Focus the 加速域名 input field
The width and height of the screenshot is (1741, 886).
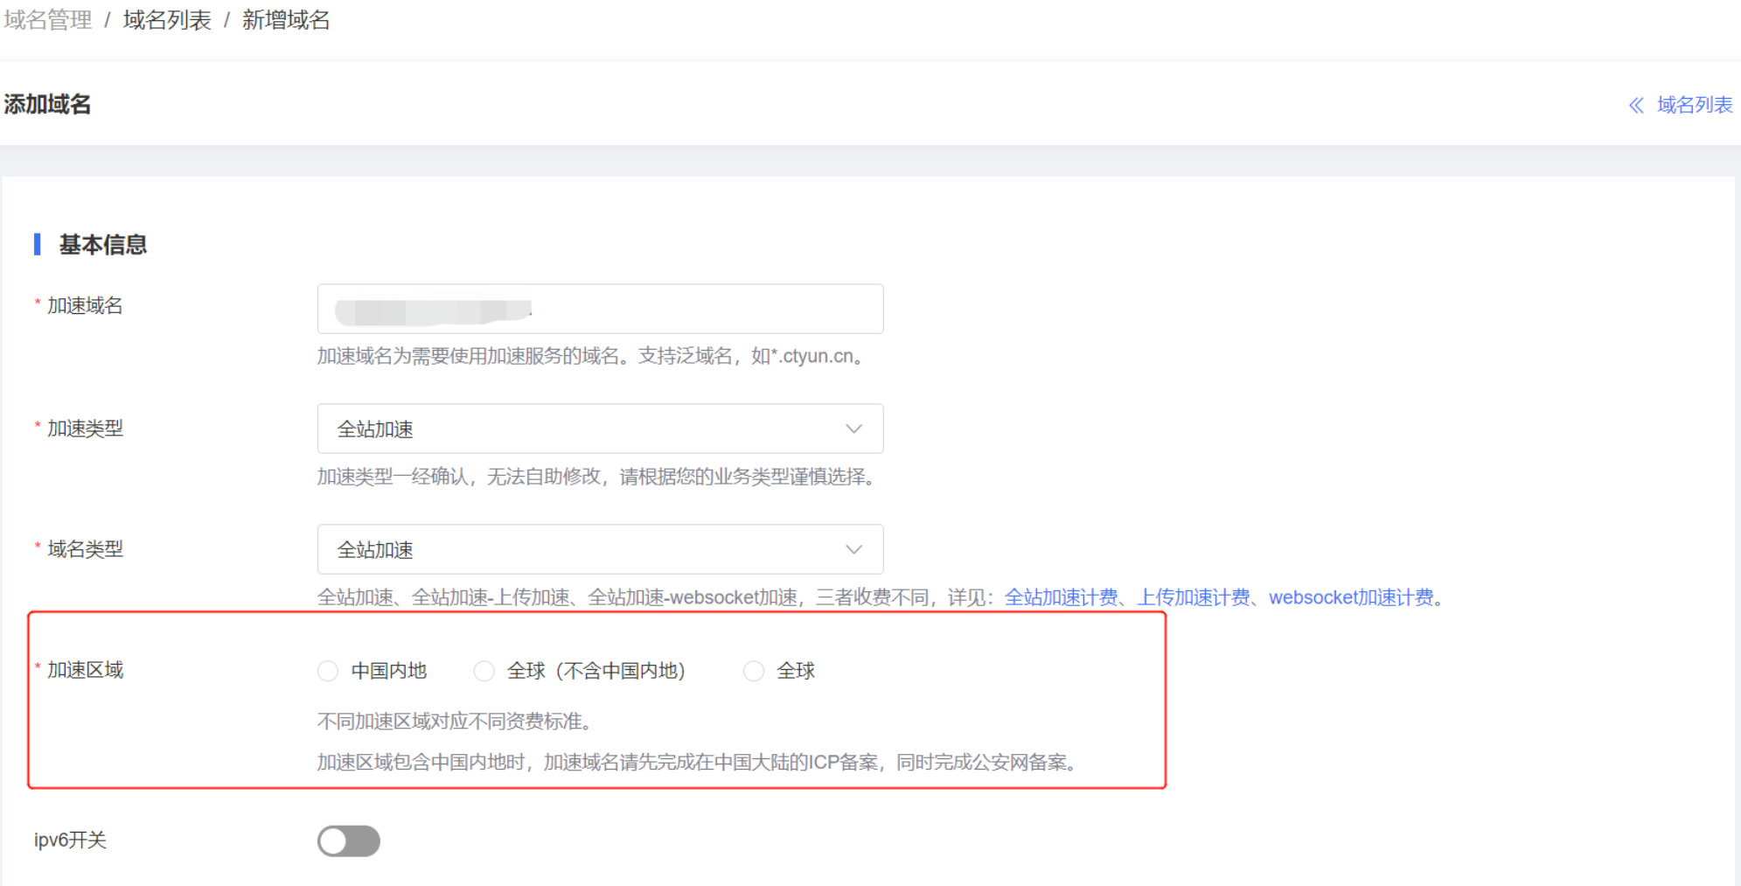coord(600,309)
